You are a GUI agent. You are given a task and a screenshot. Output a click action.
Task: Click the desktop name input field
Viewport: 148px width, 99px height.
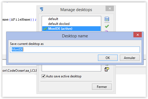[75, 50]
